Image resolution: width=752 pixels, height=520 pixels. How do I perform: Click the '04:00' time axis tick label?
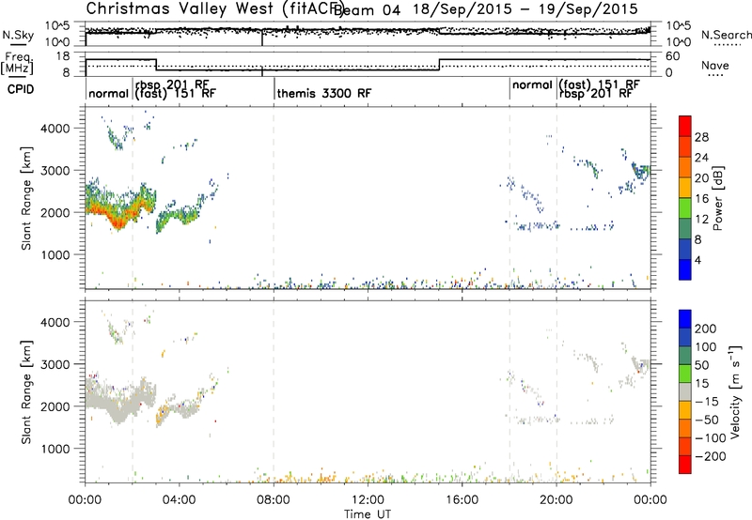[180, 500]
